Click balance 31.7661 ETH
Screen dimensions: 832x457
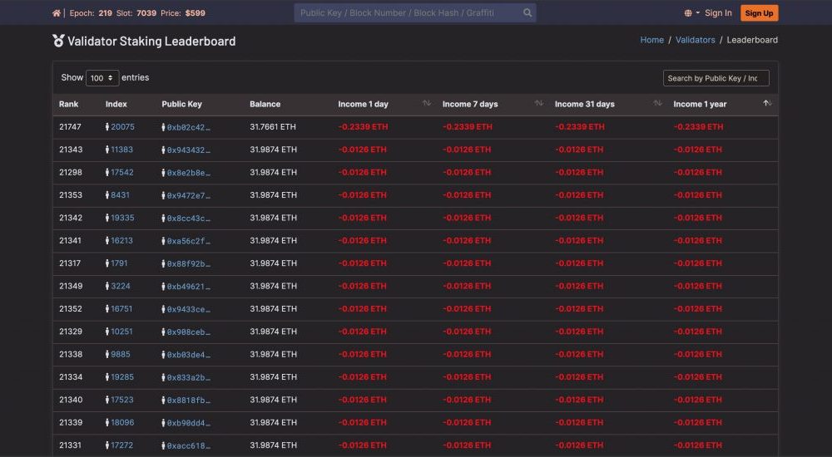tap(273, 126)
